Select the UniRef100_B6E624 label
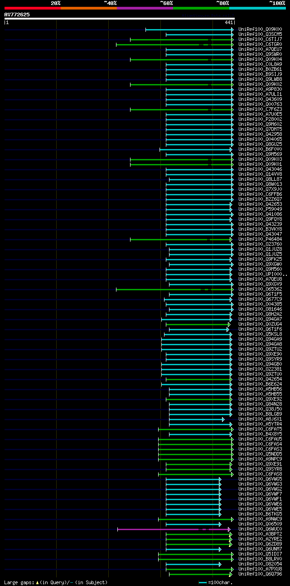This screenshot has width=290, height=586. click(x=260, y=384)
